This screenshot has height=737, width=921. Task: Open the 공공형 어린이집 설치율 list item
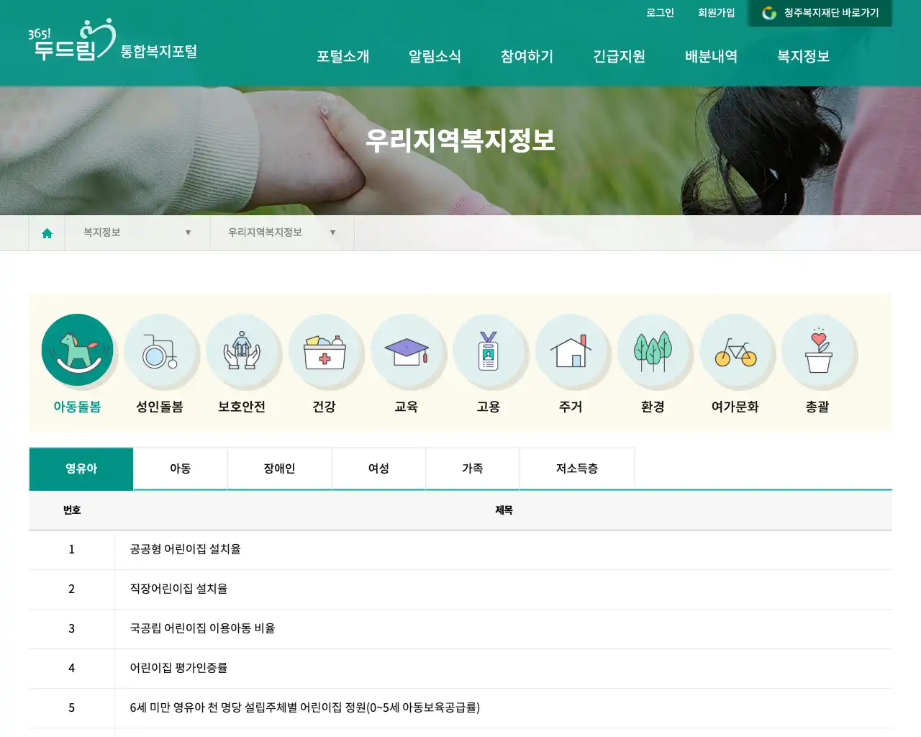click(186, 550)
